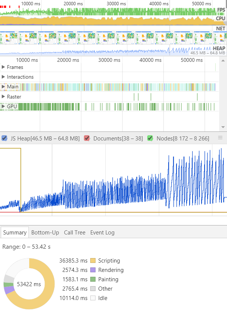The image size is (227, 312).
Task: Click the FPS overview label
Action: click(221, 10)
